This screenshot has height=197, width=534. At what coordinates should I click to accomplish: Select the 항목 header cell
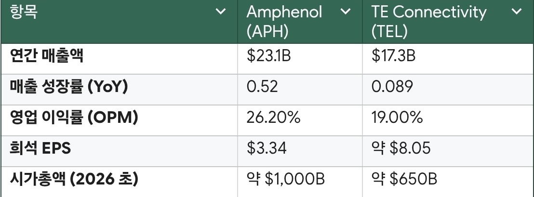pyautogui.click(x=119, y=22)
